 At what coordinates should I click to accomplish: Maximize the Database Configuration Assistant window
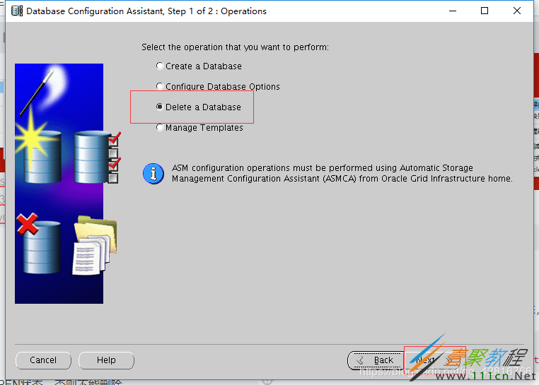[485, 11]
